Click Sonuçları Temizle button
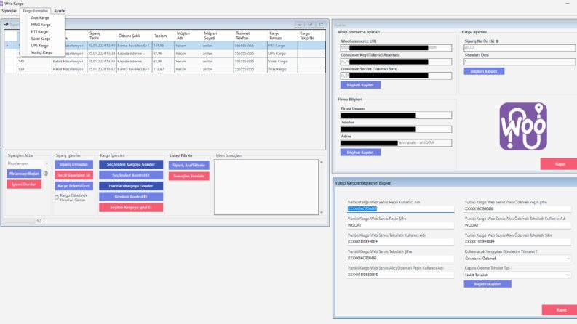This screenshot has width=577, height=324. (188, 177)
